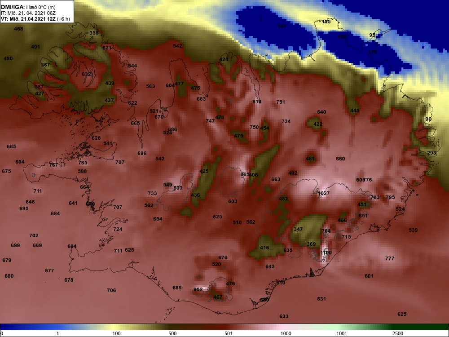Select the map value "706"
Screen dimensions: 449x337
[111, 290]
